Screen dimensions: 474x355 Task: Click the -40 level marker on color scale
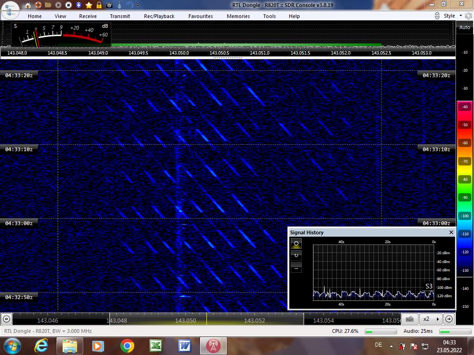click(465, 107)
